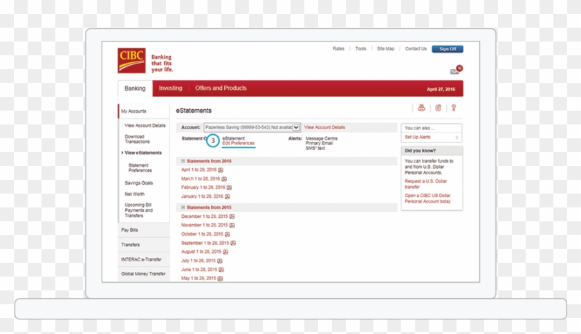Open the Rates link
The width and height of the screenshot is (581, 334).
pos(338,48)
